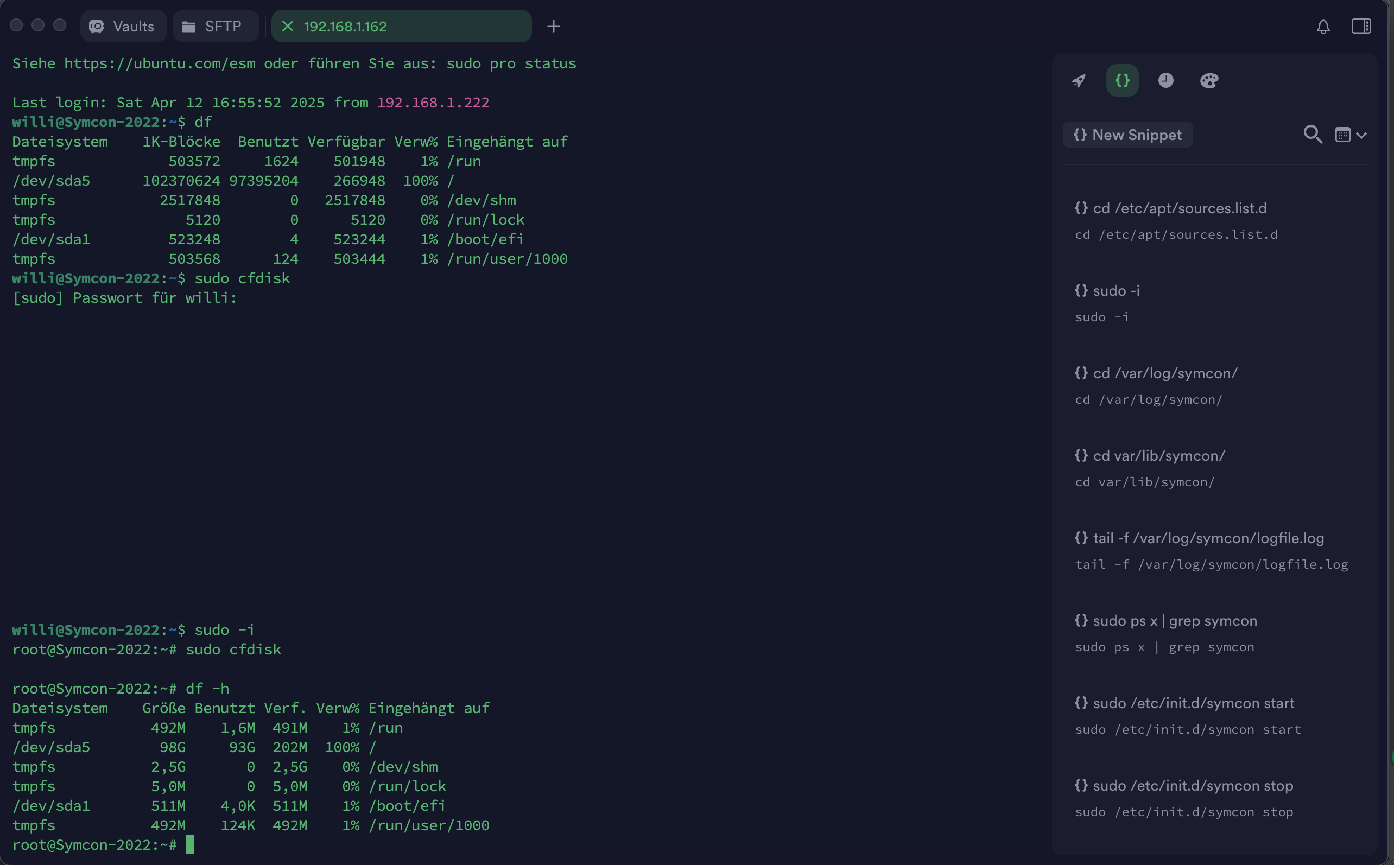Select the 'sudo /etc/init.d/symcon stop' snippet
1394x865 pixels.
pos(1214,798)
